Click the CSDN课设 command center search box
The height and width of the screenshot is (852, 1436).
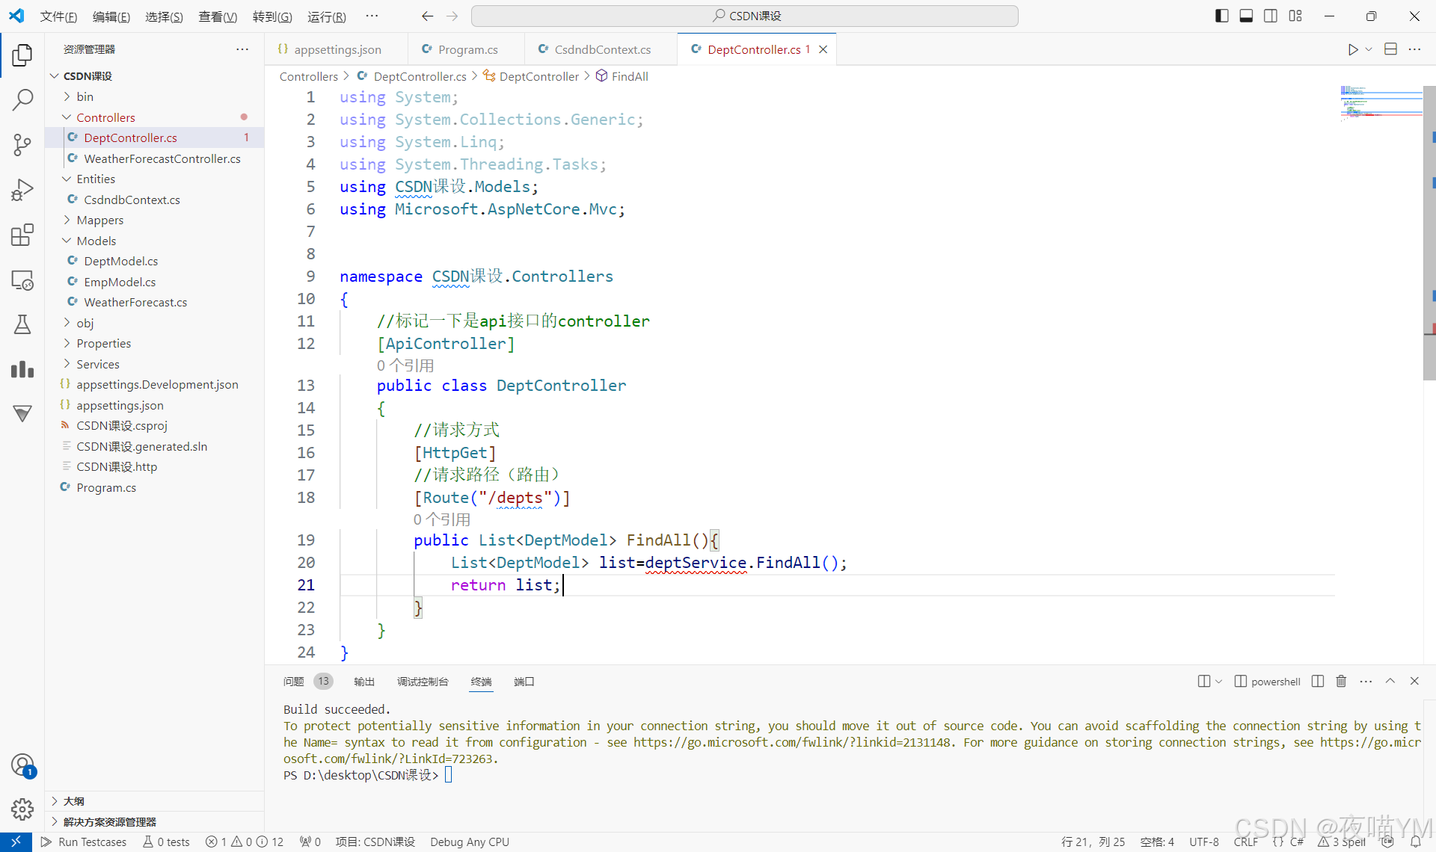coord(745,16)
